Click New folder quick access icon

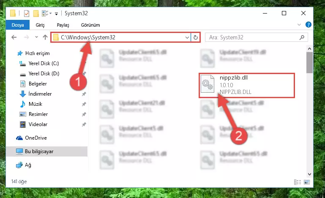click(x=36, y=14)
